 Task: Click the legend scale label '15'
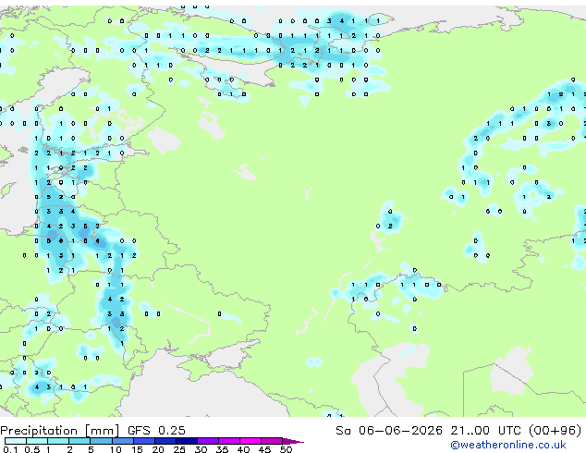point(137,449)
